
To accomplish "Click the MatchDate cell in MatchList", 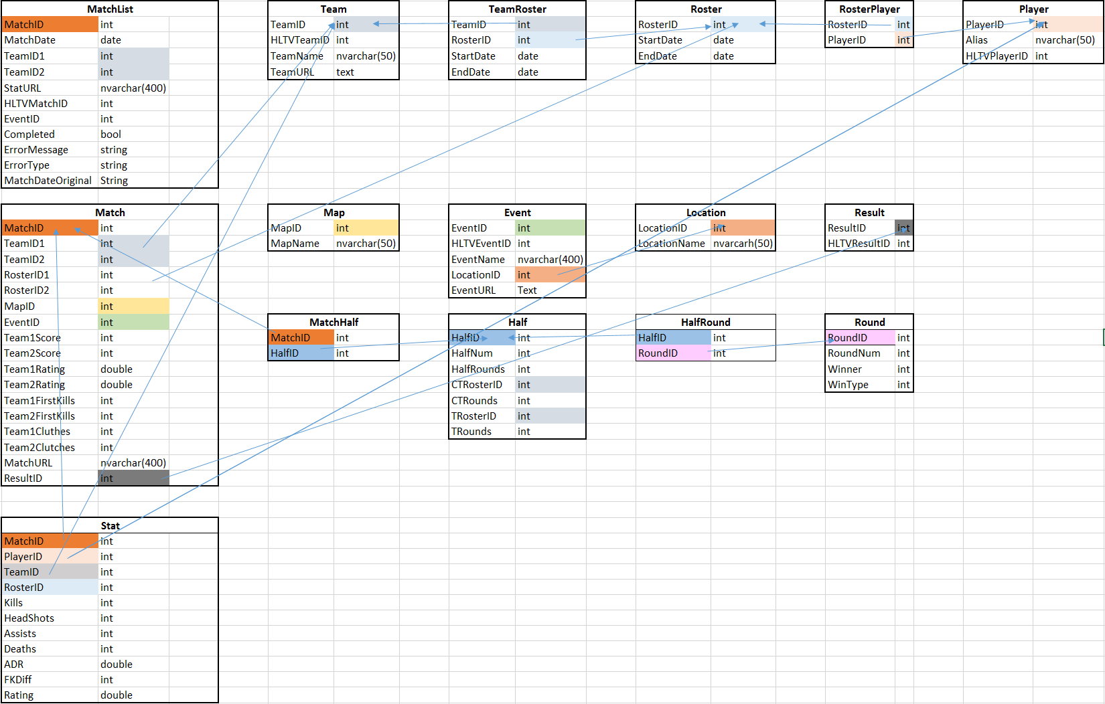I will pos(50,40).
